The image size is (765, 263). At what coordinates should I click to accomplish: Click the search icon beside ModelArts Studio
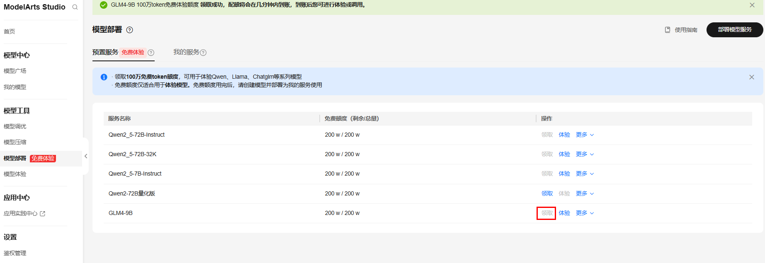click(75, 7)
